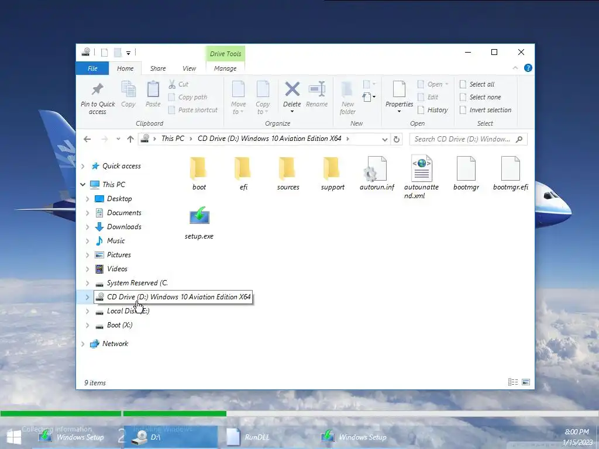The image size is (599, 449).
Task: Open the efi folder
Action: [x=243, y=173]
